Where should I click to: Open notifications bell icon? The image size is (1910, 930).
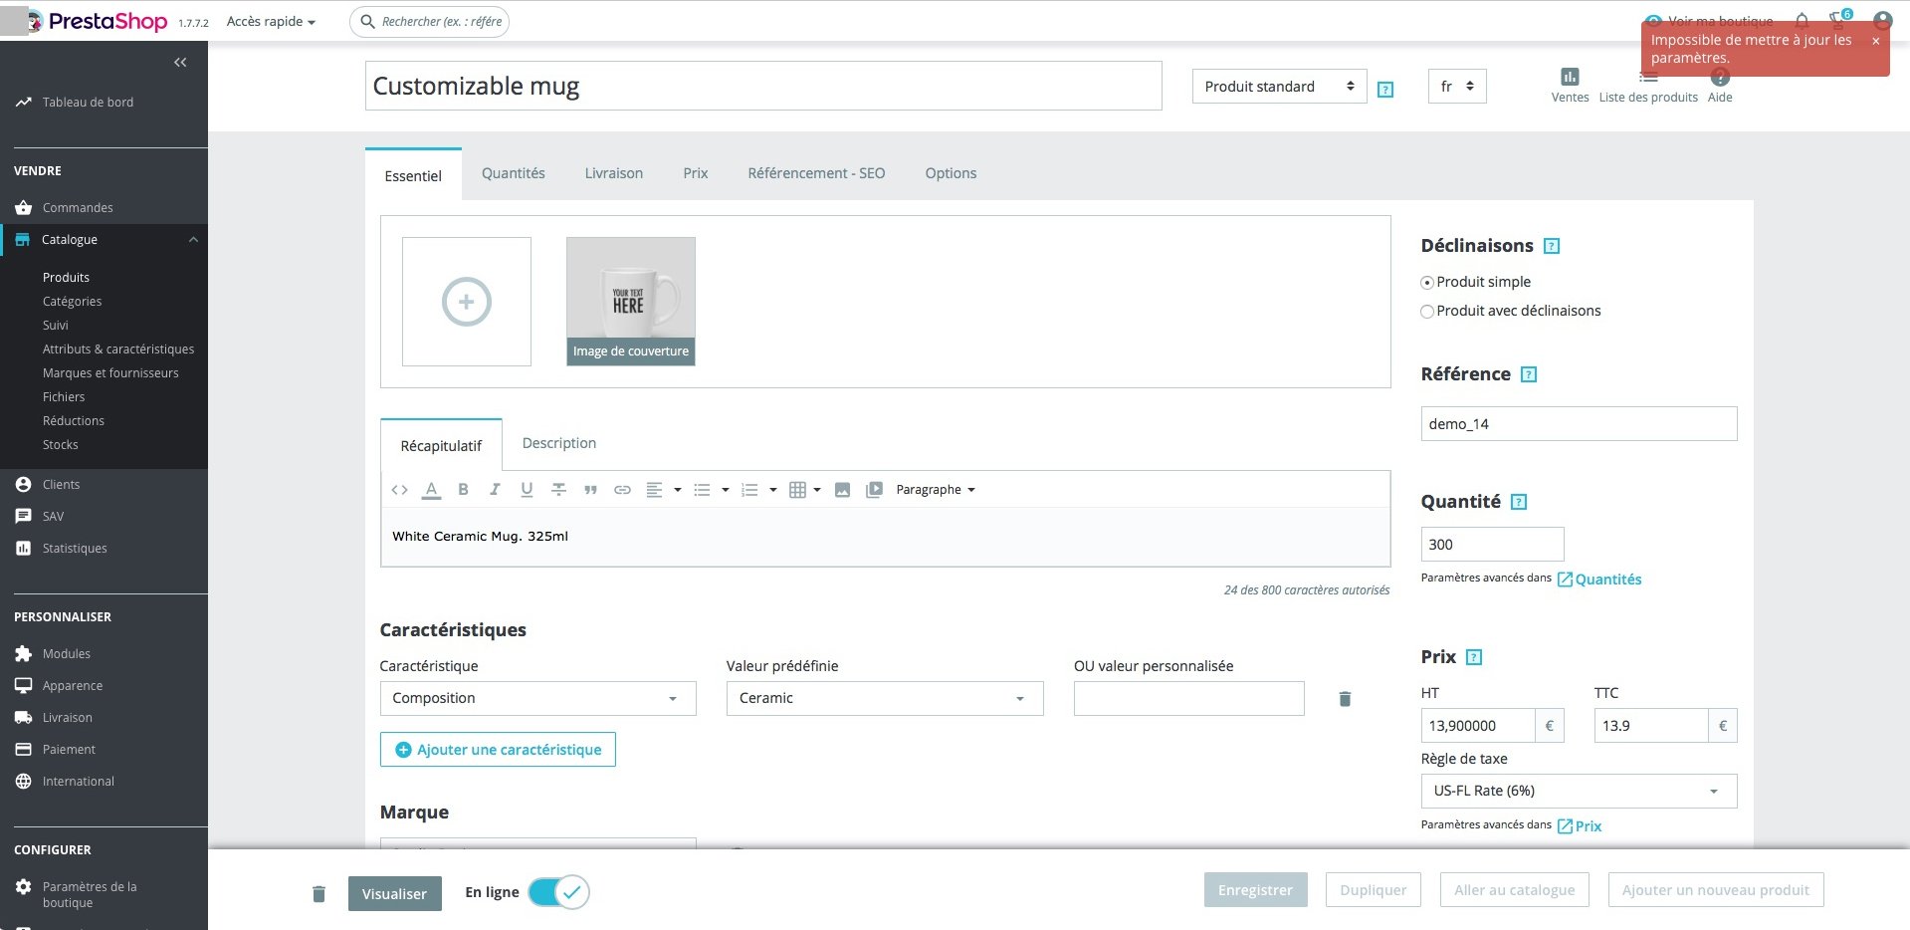click(1802, 20)
